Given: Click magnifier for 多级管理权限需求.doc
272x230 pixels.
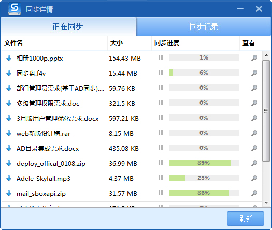Looking at the screenshot, I should [x=254, y=103].
